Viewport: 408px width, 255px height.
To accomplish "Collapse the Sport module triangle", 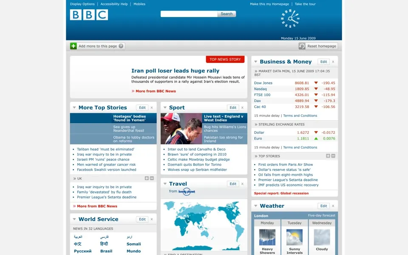I will [165, 108].
